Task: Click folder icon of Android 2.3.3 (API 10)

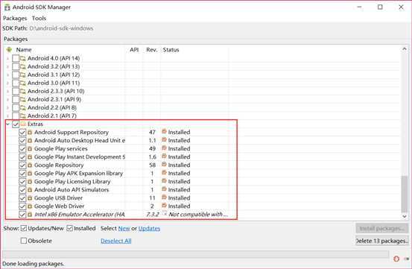Action: 23,91
